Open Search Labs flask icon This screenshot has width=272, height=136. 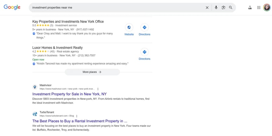pyautogui.click(x=250, y=7)
